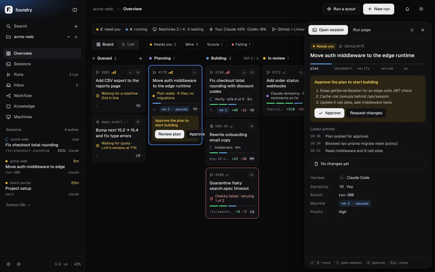Viewport: 435px width, 272px height.
Task: Expand the Settled (38) sessions list
Action: [x=18, y=205]
